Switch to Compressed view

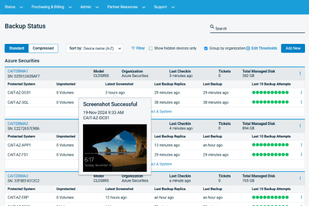pyautogui.click(x=43, y=49)
